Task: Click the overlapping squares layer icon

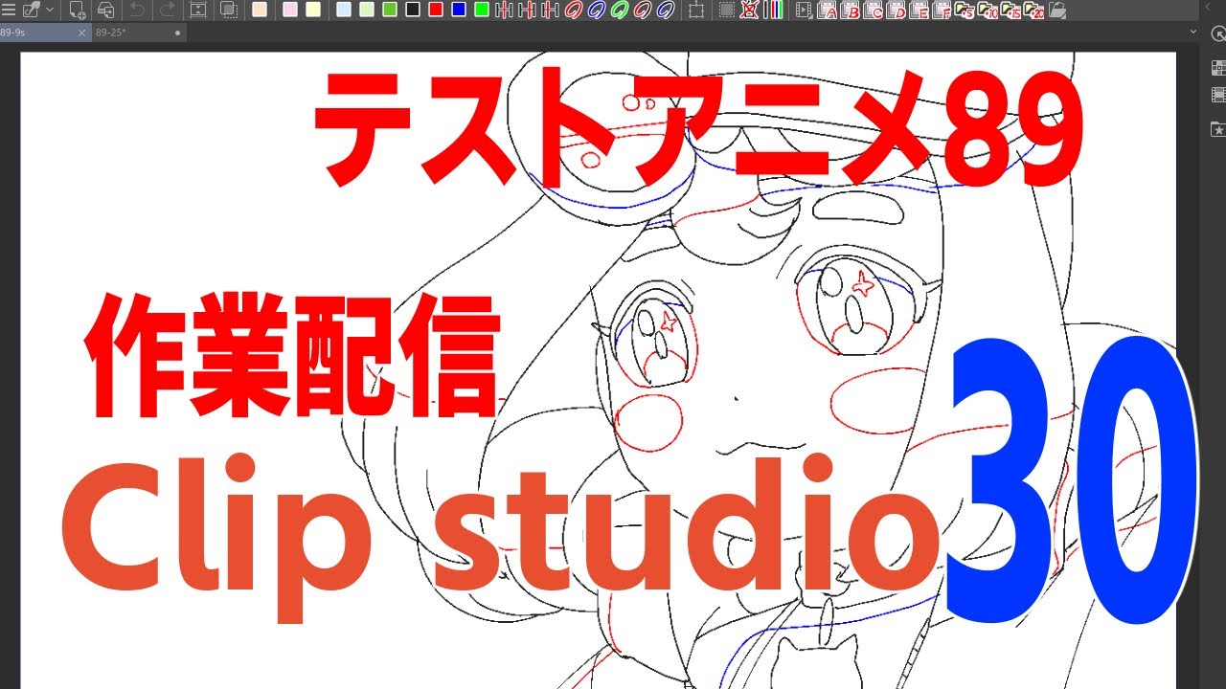Action: click(228, 10)
